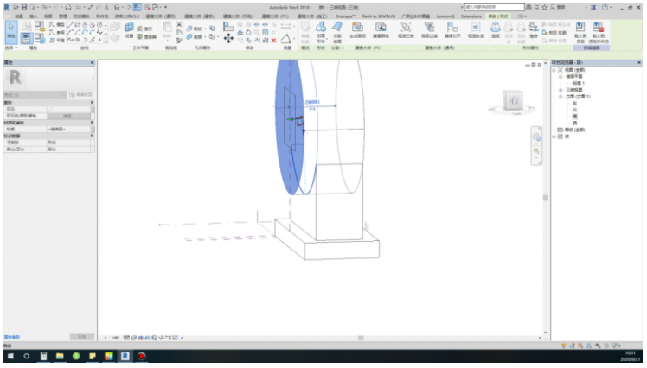Open the work plane Viewer
Screen dimensions: 647x368
[x=146, y=36]
